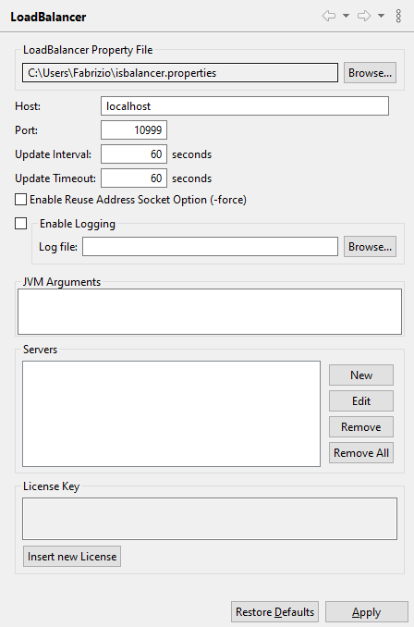Image resolution: width=414 pixels, height=627 pixels.
Task: Click the back navigation arrow icon
Action: click(329, 16)
